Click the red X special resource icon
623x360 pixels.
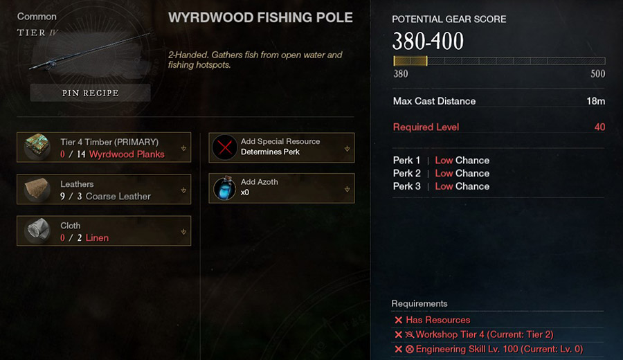point(225,147)
